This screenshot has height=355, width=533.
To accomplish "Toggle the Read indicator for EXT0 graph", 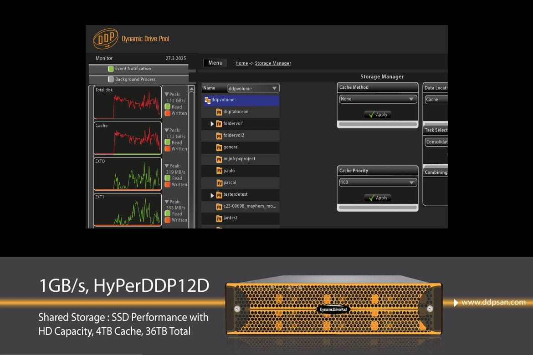I will click(168, 178).
